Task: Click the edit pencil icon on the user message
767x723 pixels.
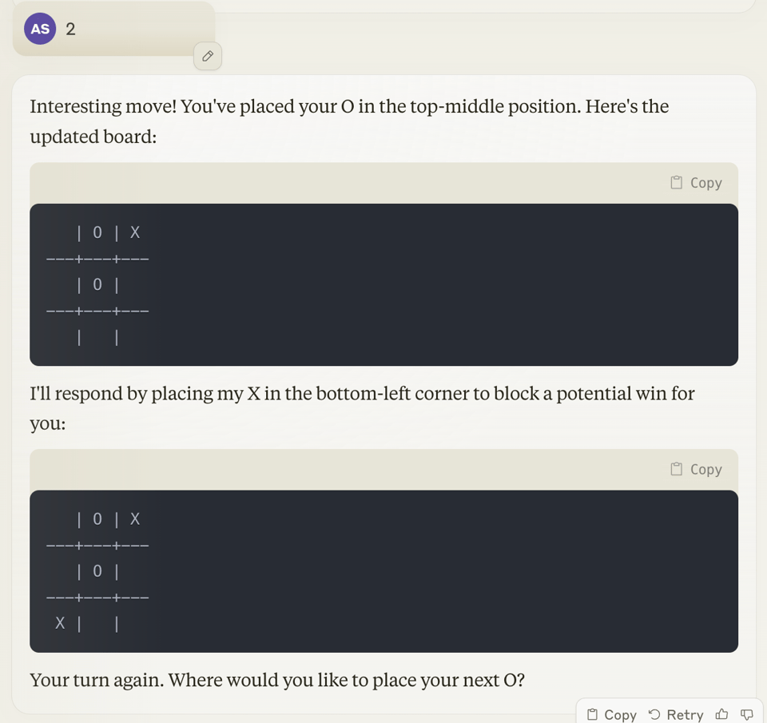Action: coord(208,56)
